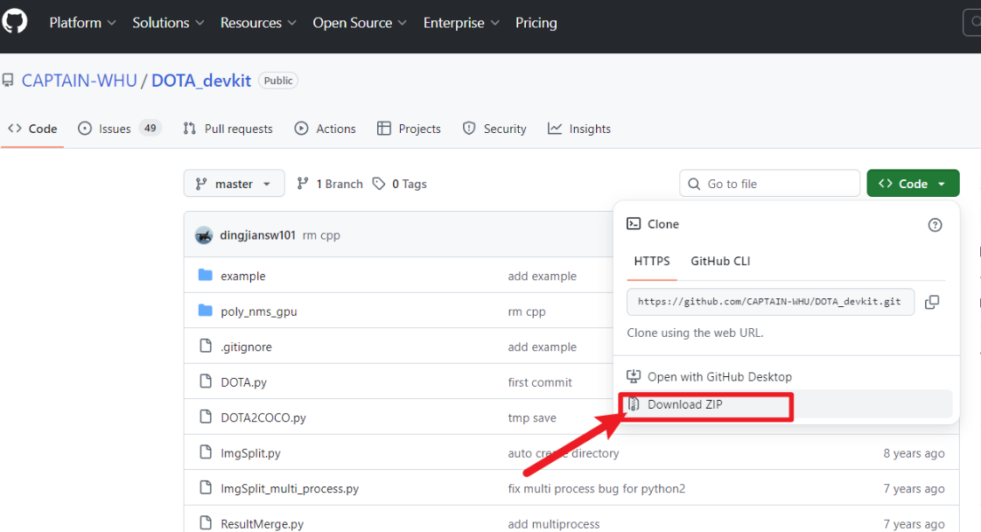
Task: Open the Issues tab
Action: point(119,129)
